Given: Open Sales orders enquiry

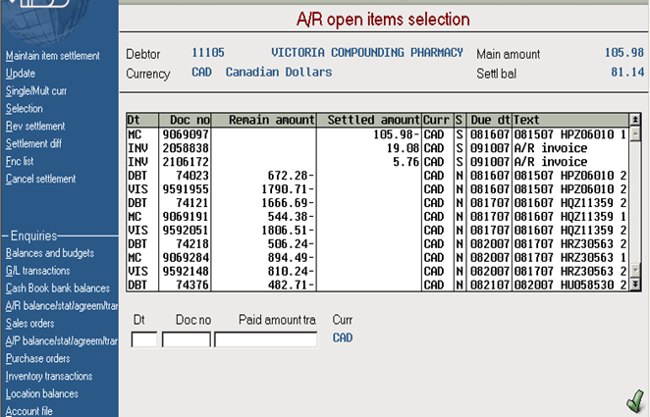Looking at the screenshot, I should (x=29, y=324).
